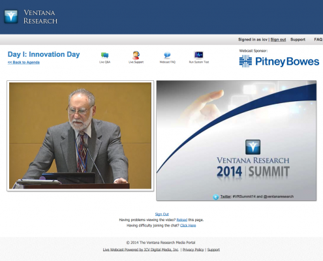Click the Reload link to refresh video

(182, 220)
